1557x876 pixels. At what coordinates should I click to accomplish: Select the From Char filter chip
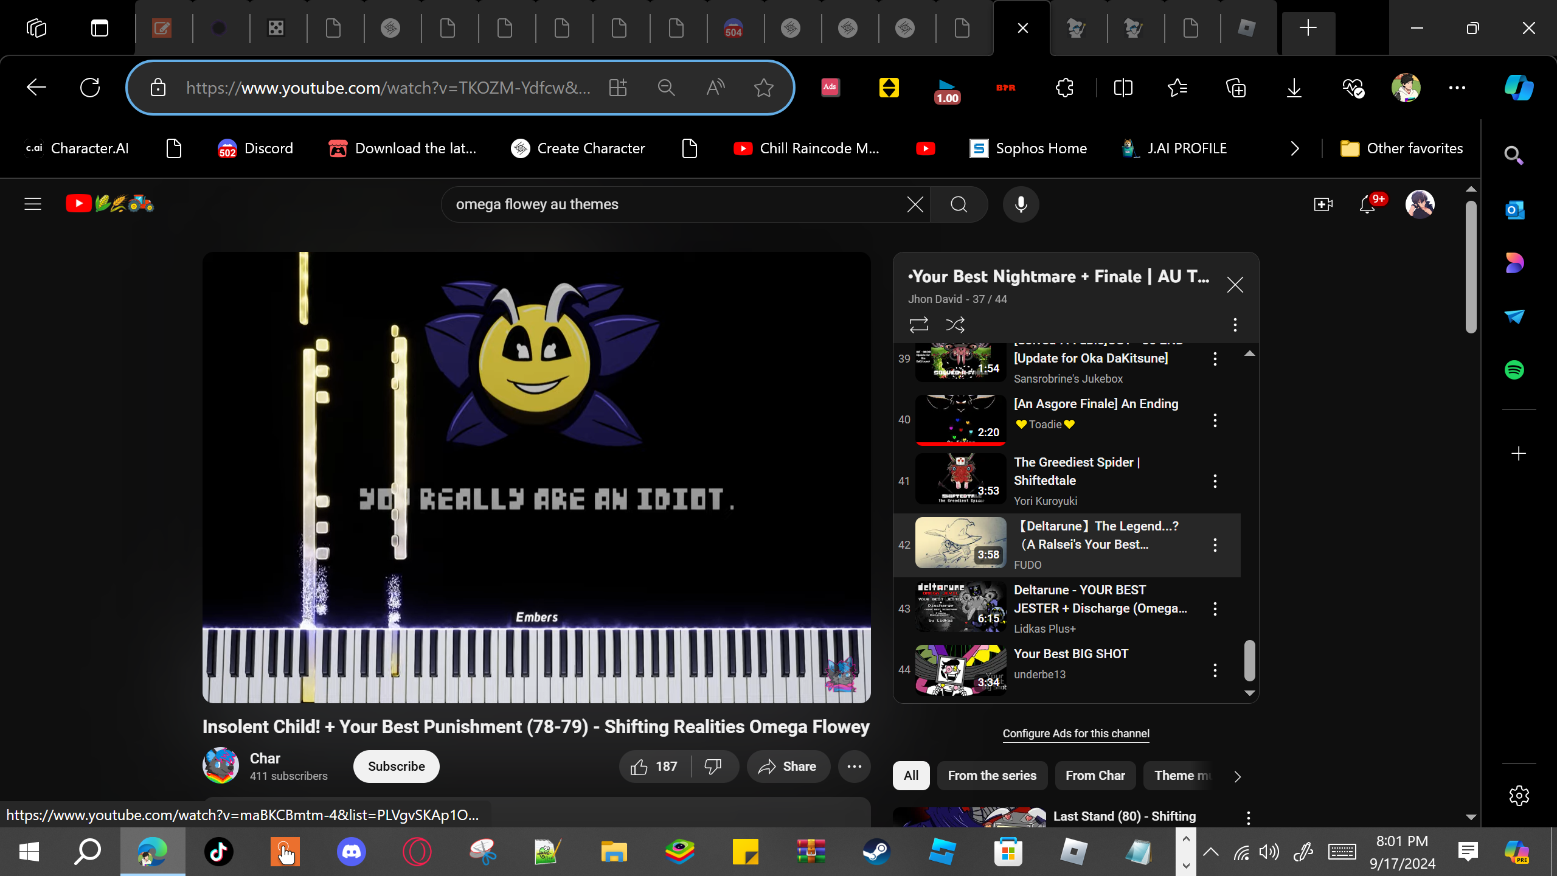1095,776
